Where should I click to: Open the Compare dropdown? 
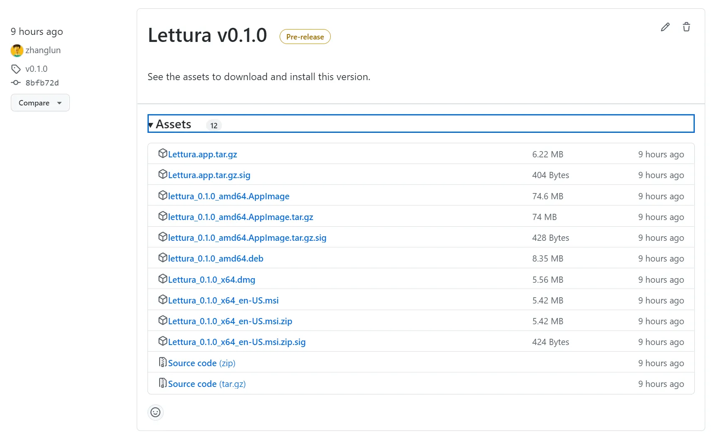coord(40,103)
